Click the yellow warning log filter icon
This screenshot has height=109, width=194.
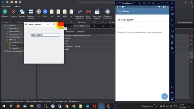click(x=192, y=40)
